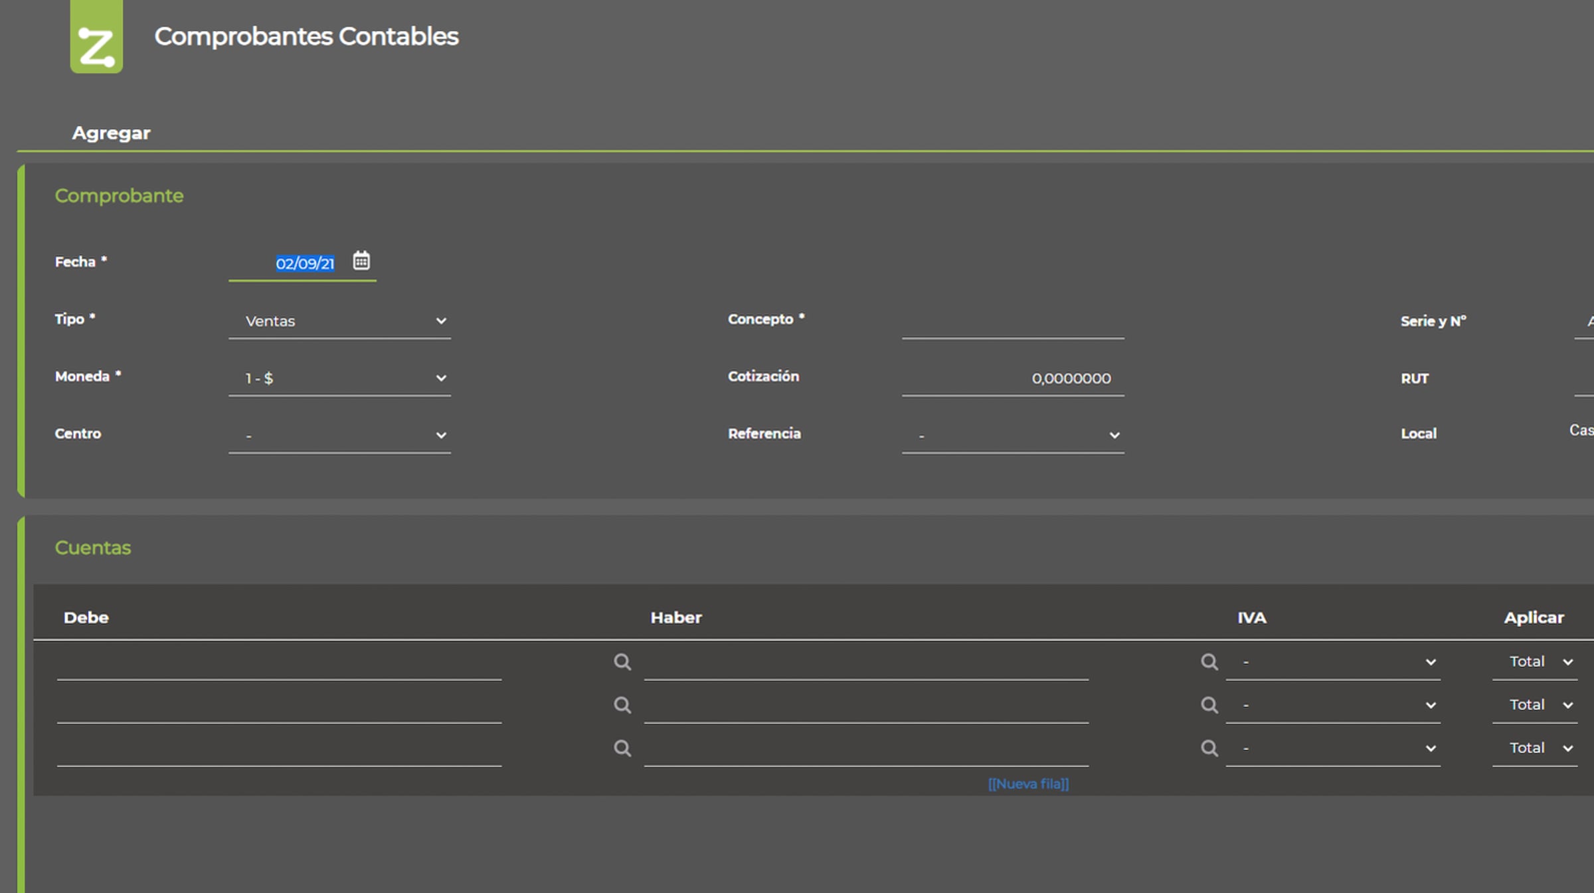Viewport: 1594px width, 893px height.
Task: Open the Tipo dropdown showing Ventas
Action: click(339, 321)
